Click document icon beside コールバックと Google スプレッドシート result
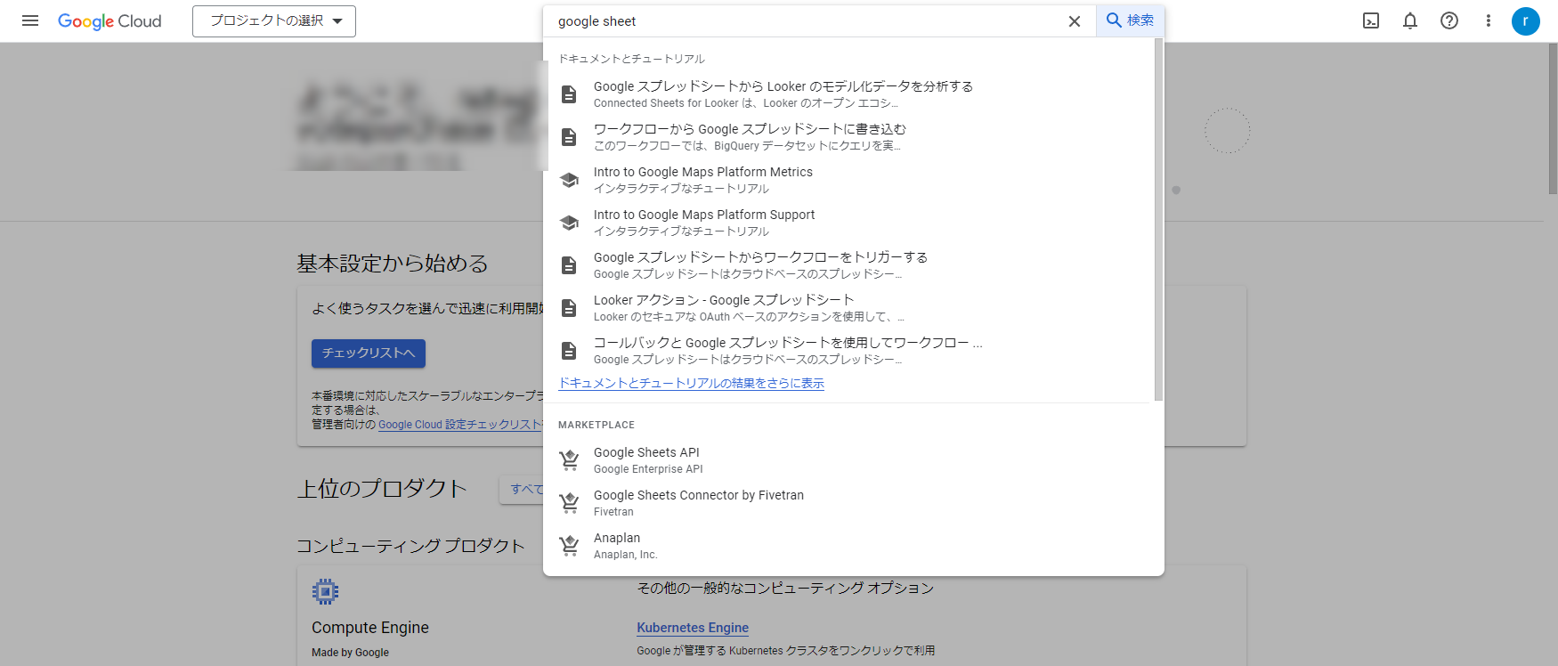The height and width of the screenshot is (666, 1558). point(569,350)
